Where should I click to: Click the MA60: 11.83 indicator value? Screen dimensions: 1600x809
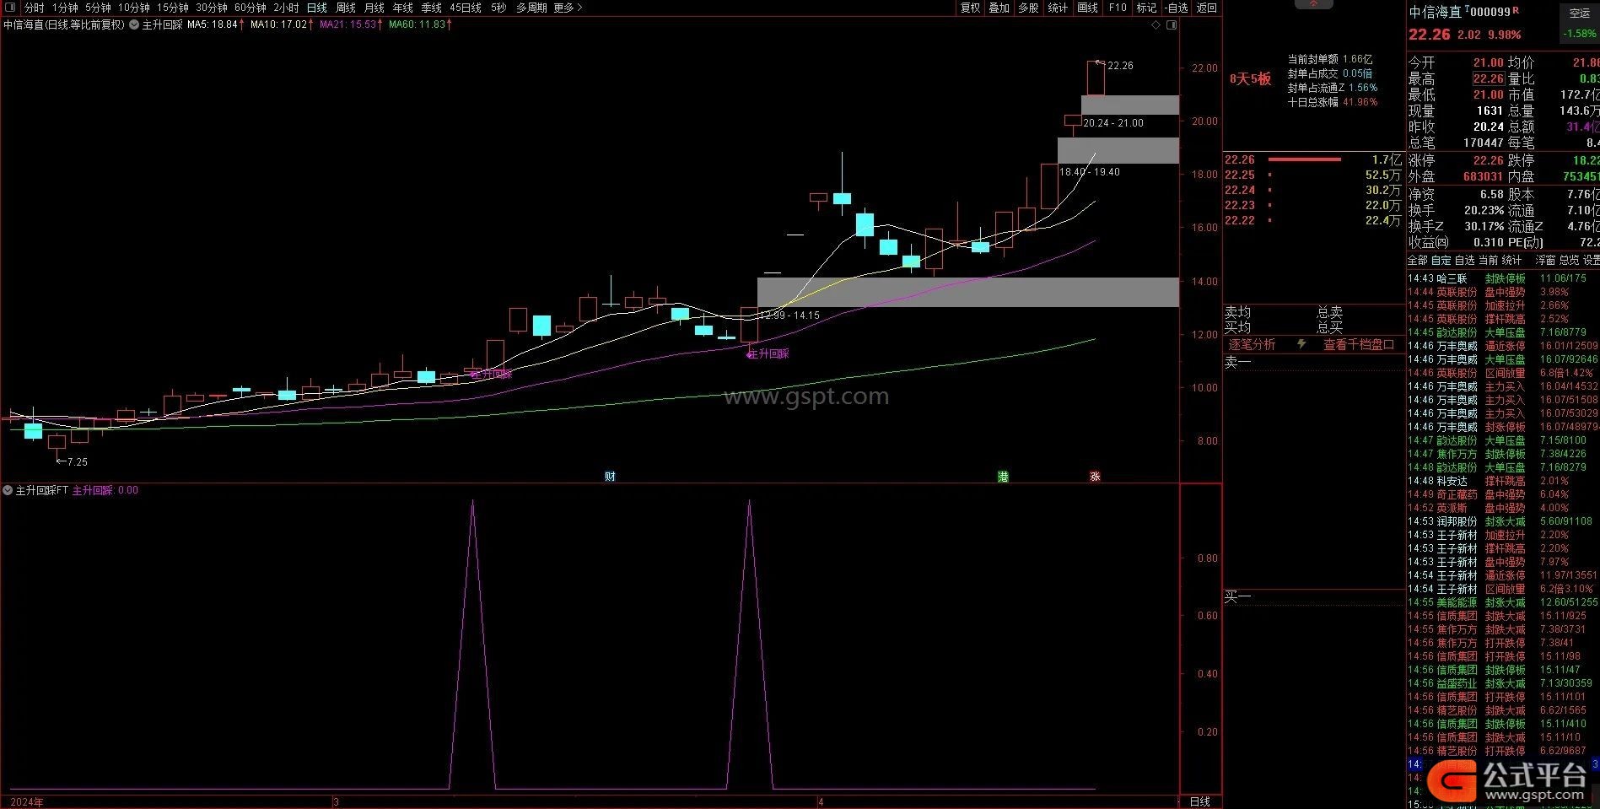(x=418, y=25)
